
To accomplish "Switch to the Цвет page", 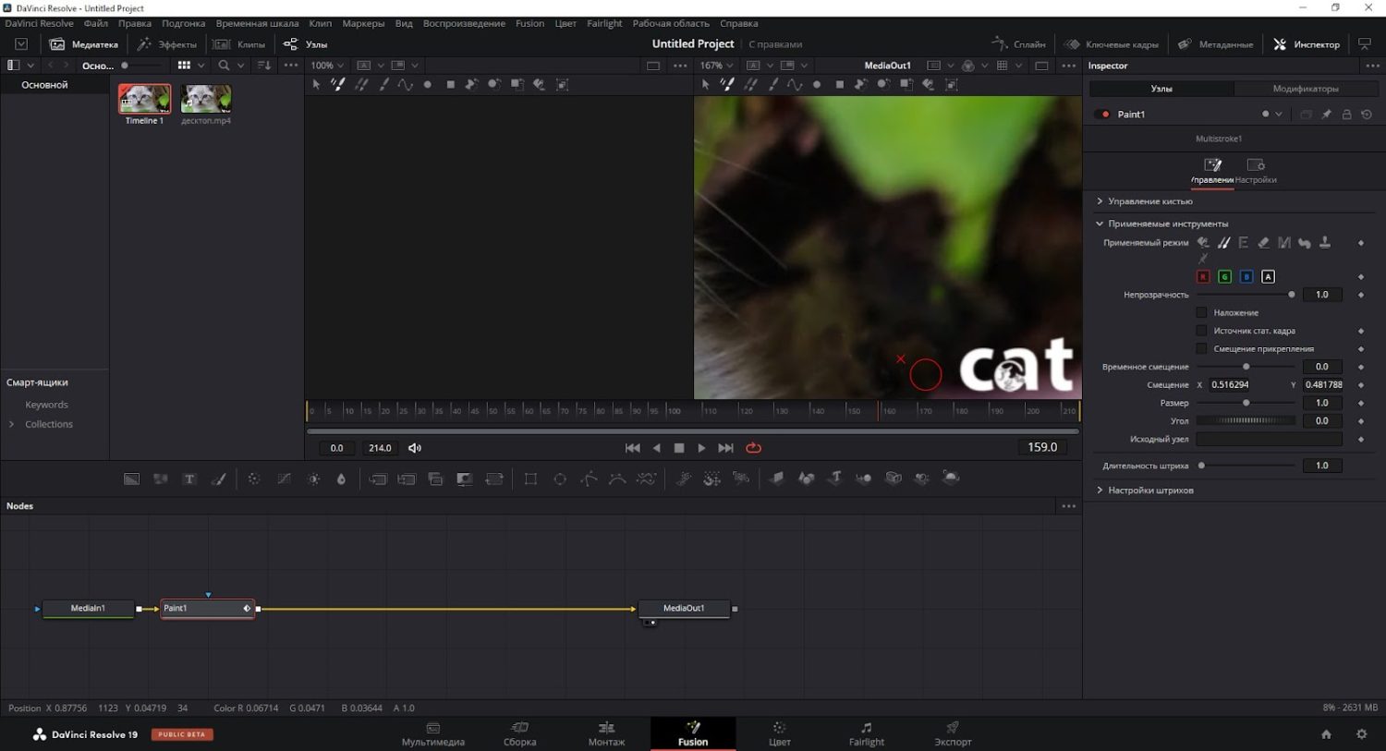I will pos(779,733).
